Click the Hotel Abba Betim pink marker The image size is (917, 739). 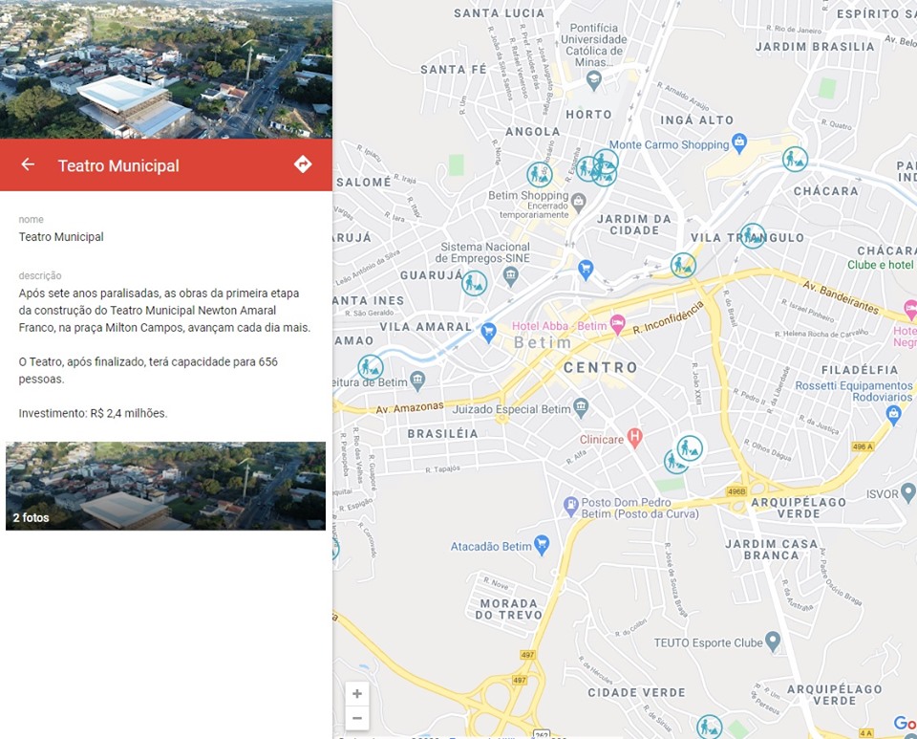pyautogui.click(x=617, y=325)
